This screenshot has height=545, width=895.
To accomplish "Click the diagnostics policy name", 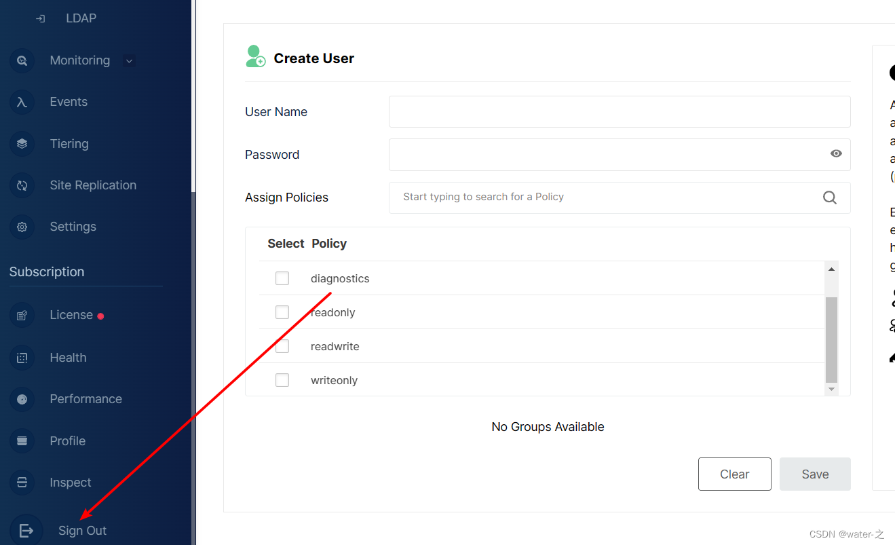I will point(340,278).
